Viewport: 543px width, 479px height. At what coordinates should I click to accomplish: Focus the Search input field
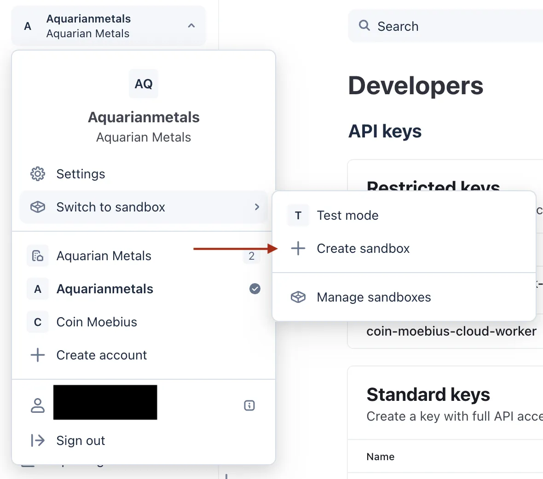click(x=446, y=26)
